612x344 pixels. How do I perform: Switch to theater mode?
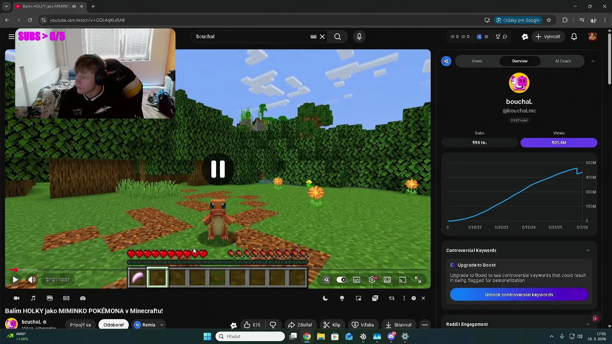point(387,279)
